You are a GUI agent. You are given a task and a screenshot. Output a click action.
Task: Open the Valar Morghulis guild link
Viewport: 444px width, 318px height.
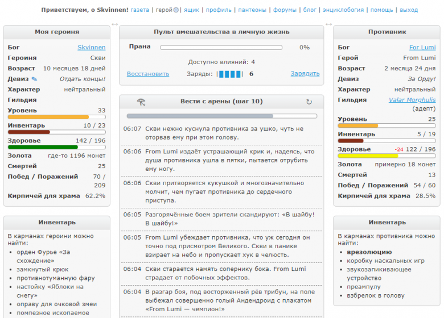pos(412,100)
